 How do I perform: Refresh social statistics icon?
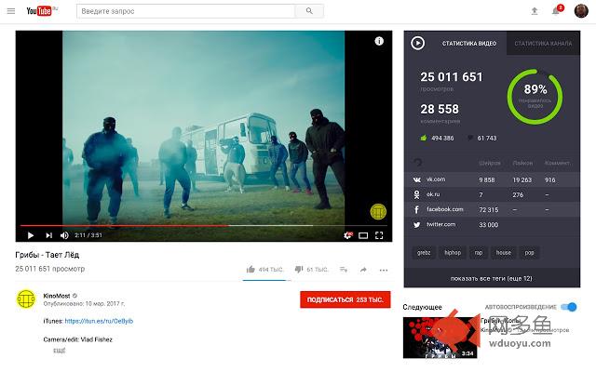click(x=417, y=163)
